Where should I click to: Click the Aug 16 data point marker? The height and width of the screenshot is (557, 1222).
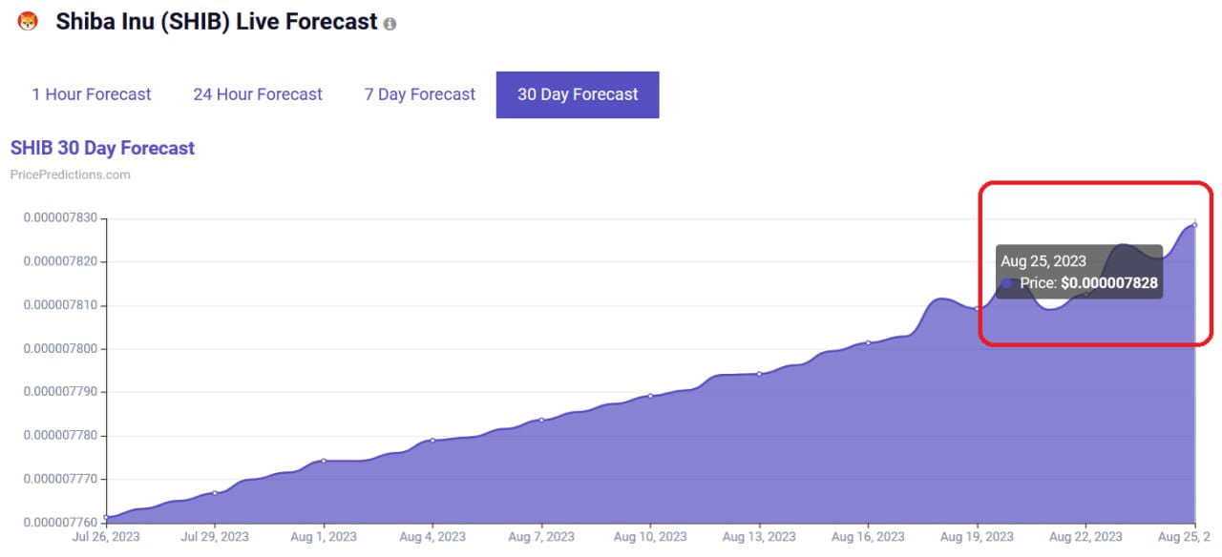(x=868, y=342)
